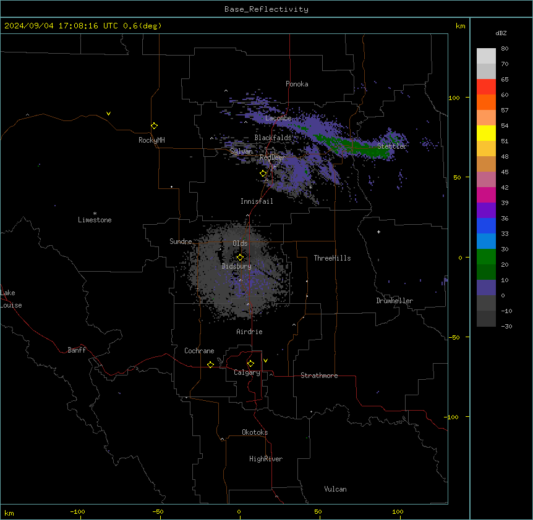Click the Limestone label
The image size is (533, 520).
(95, 220)
